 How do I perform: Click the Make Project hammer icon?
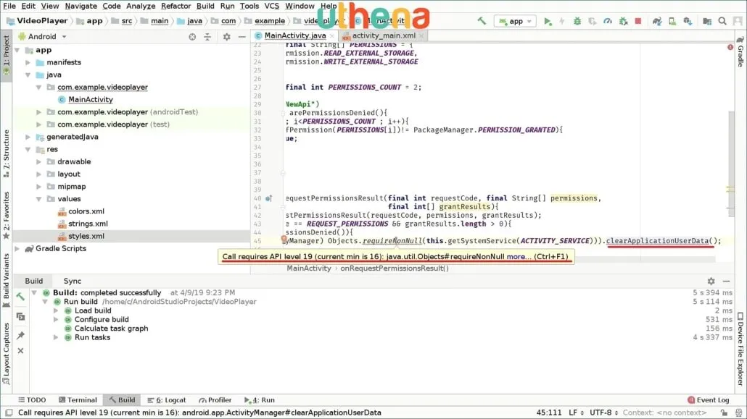[x=482, y=21]
